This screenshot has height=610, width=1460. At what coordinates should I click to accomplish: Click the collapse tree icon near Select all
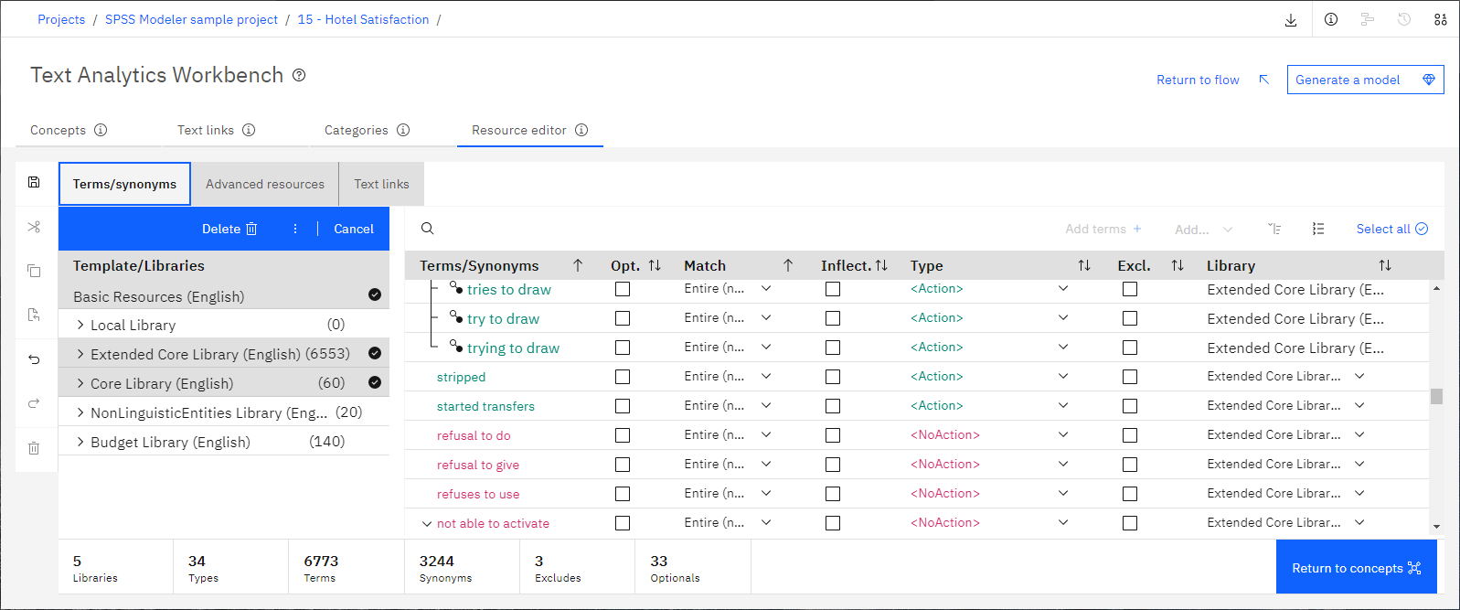point(1274,229)
